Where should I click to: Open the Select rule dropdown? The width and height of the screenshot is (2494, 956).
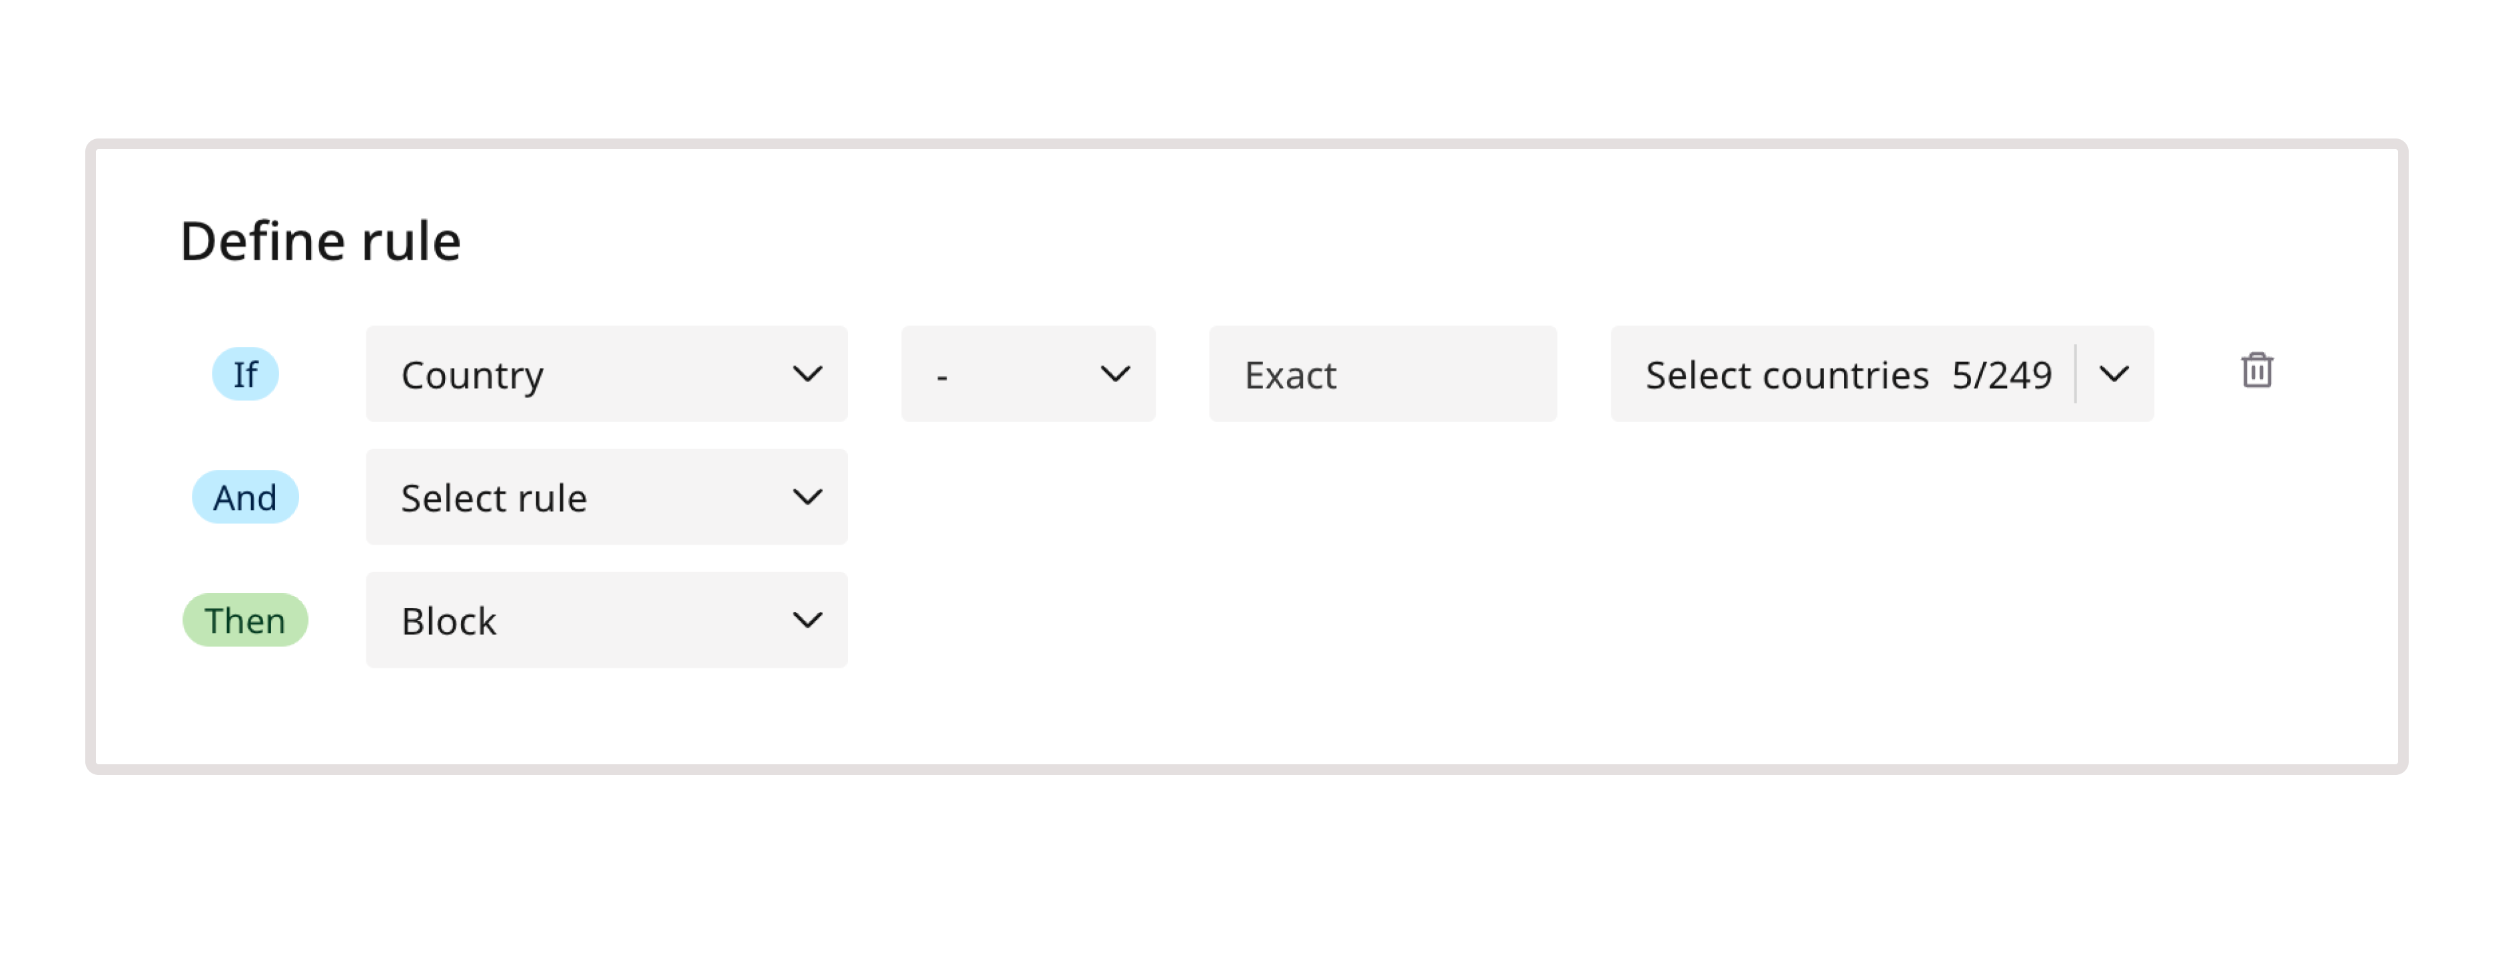coord(606,497)
